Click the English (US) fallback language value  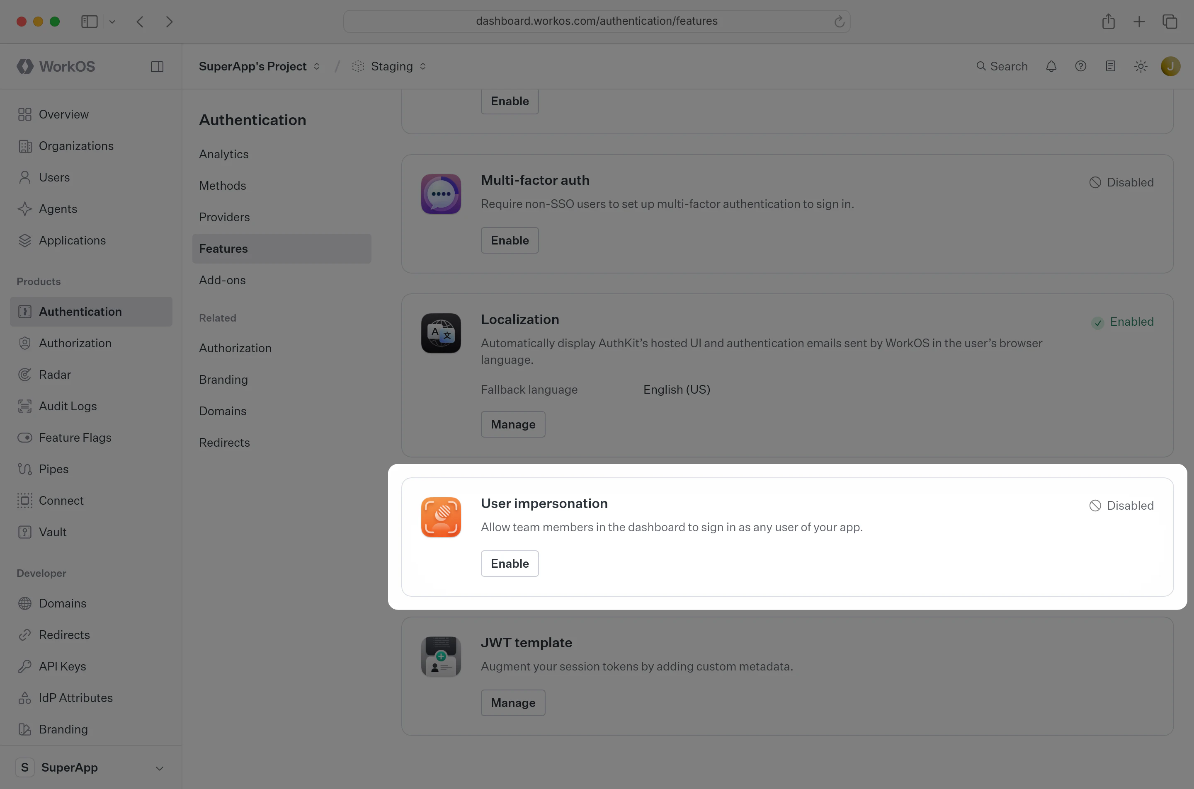(677, 390)
